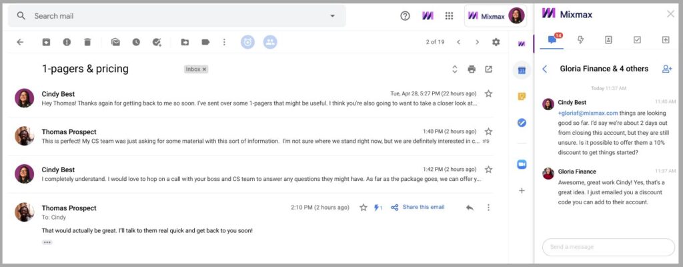Expand all messages in the thread
683x267 pixels.
coord(454,69)
